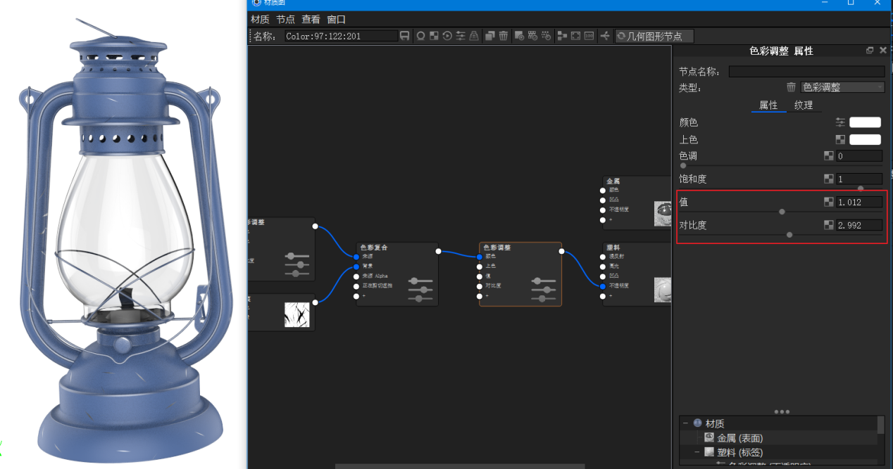Open the 类型 dropdown showing 色彩调整
The image size is (893, 469).
[x=842, y=87]
